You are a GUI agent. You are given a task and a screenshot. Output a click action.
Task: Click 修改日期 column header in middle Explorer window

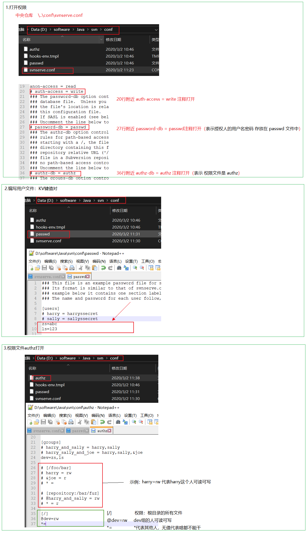[120, 210]
